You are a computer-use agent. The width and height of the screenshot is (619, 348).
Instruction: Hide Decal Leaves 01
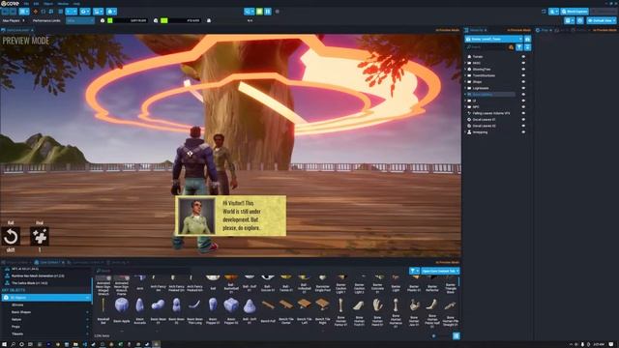coord(524,120)
